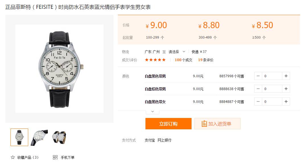Select second angled watch thumbnail
This screenshot has height=166, width=304.
pyautogui.click(x=39, y=137)
